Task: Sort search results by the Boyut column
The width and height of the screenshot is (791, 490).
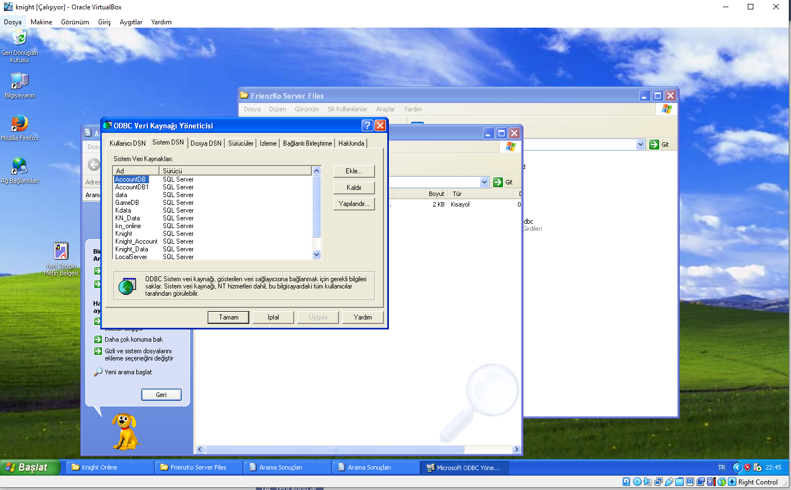Action: pos(420,194)
